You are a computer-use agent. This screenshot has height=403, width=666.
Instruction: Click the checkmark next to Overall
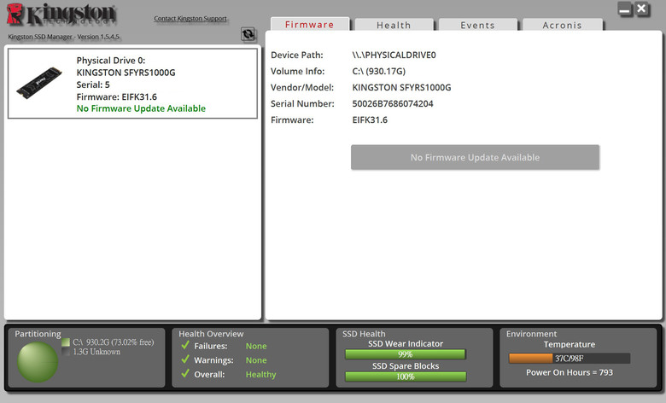pyautogui.click(x=185, y=374)
